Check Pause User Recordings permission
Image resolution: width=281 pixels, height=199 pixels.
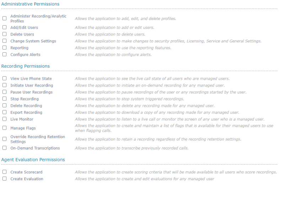(x=4, y=92)
